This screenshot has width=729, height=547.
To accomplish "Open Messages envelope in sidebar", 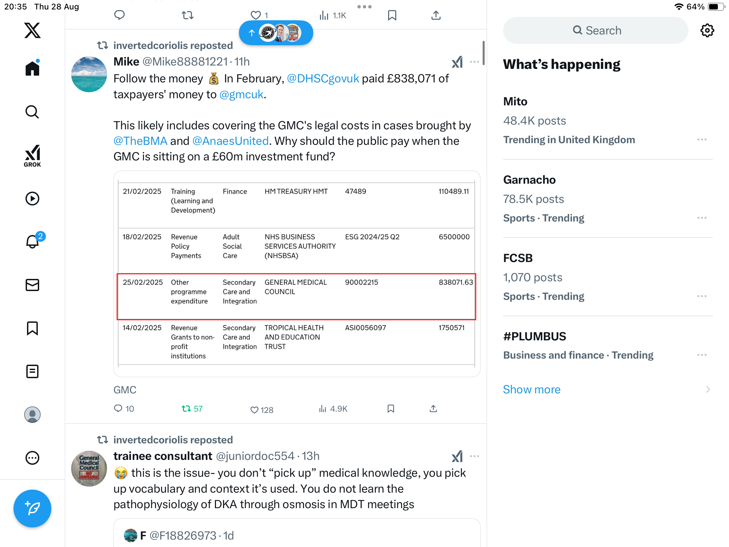I will 32,285.
